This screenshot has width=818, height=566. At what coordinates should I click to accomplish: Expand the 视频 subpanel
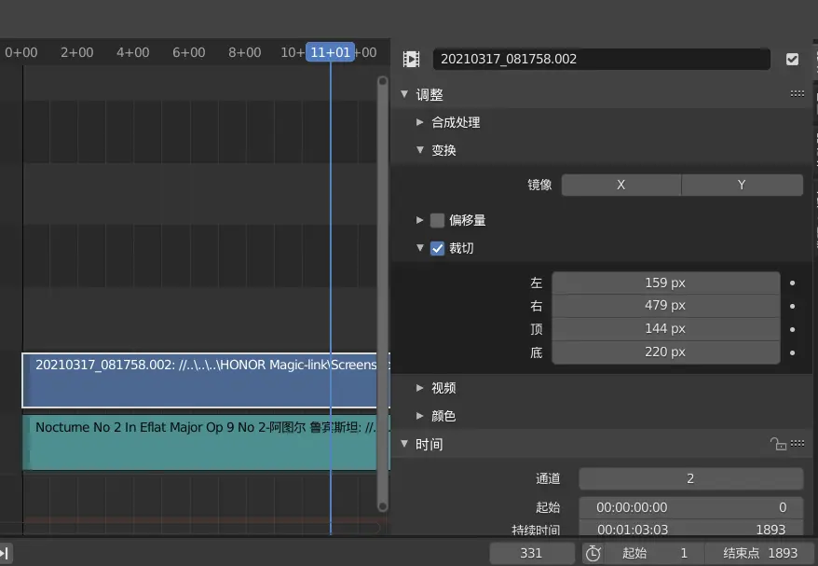(420, 387)
